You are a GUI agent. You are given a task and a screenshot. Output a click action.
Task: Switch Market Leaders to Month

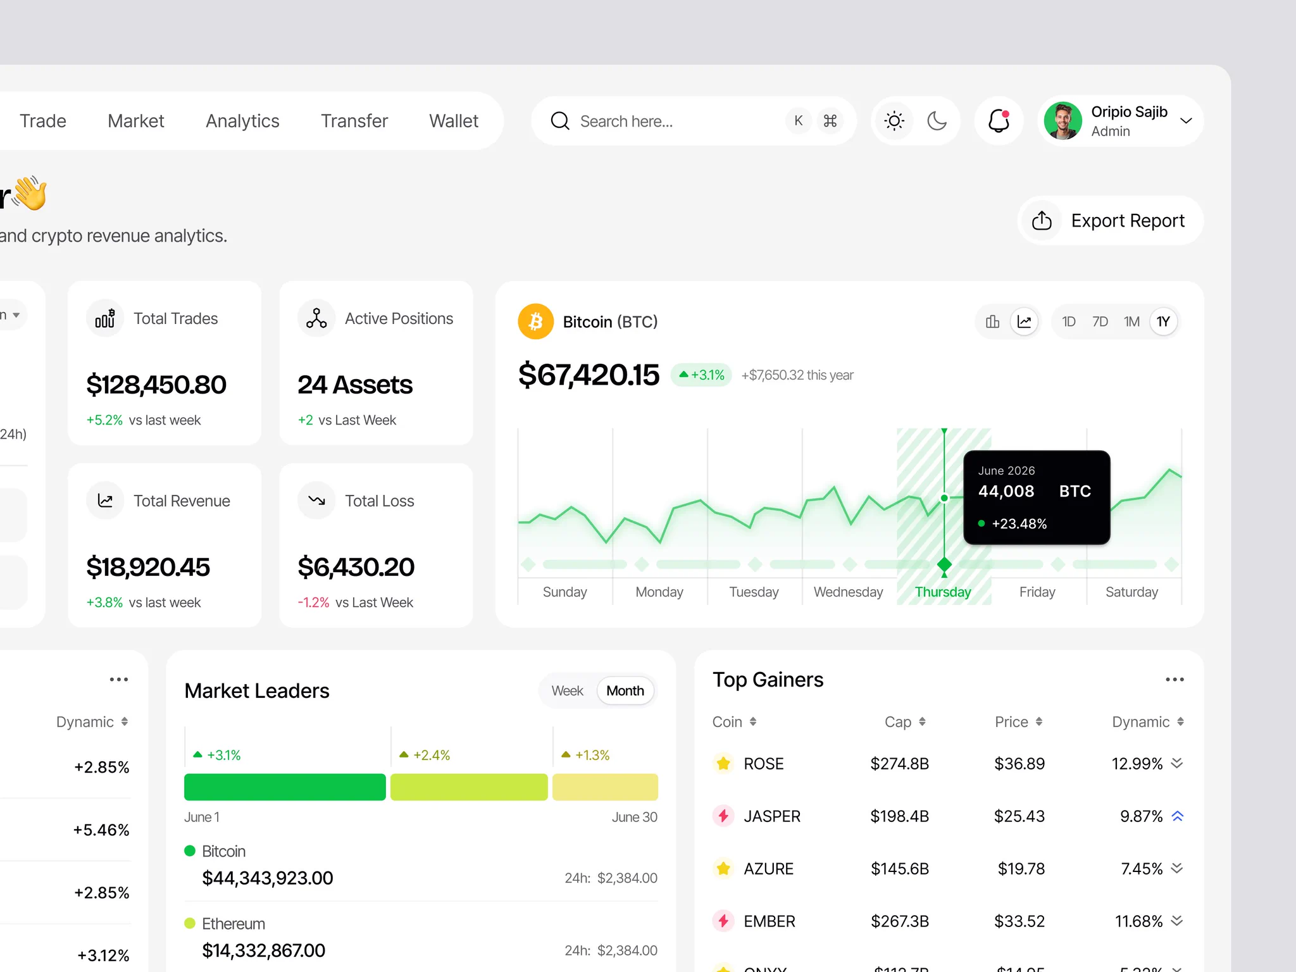click(625, 691)
